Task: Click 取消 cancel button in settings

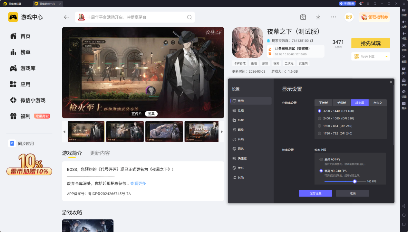Action: 353,193
